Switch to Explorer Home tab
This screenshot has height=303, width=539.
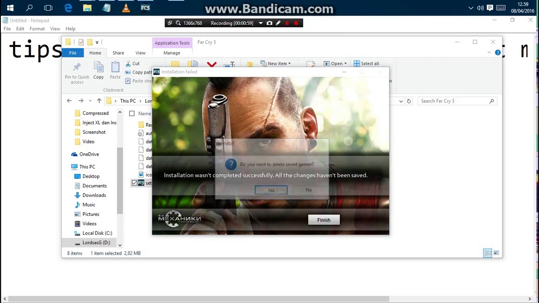coord(95,53)
